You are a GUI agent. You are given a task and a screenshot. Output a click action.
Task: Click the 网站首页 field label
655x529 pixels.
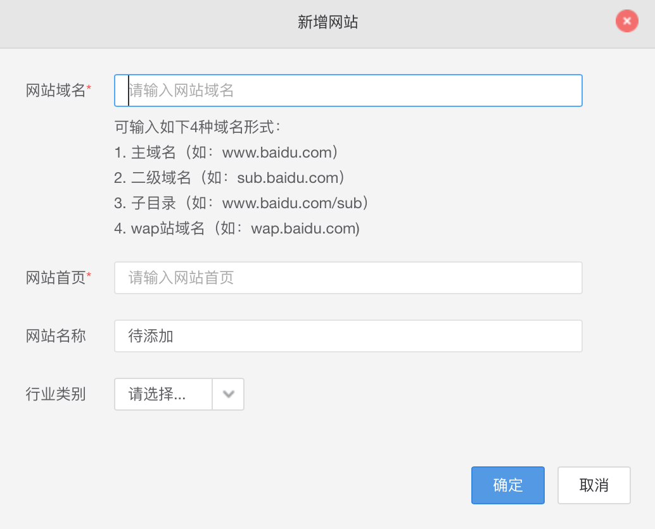(55, 278)
